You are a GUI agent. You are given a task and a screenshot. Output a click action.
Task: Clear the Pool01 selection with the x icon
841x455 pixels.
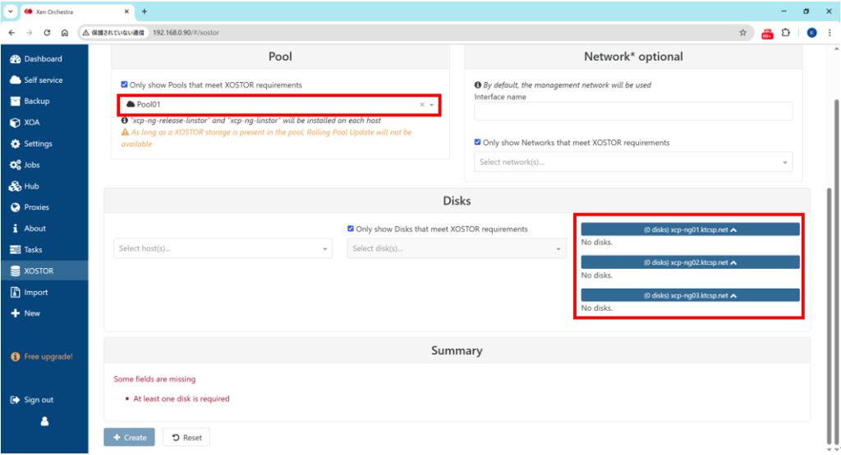tap(422, 105)
